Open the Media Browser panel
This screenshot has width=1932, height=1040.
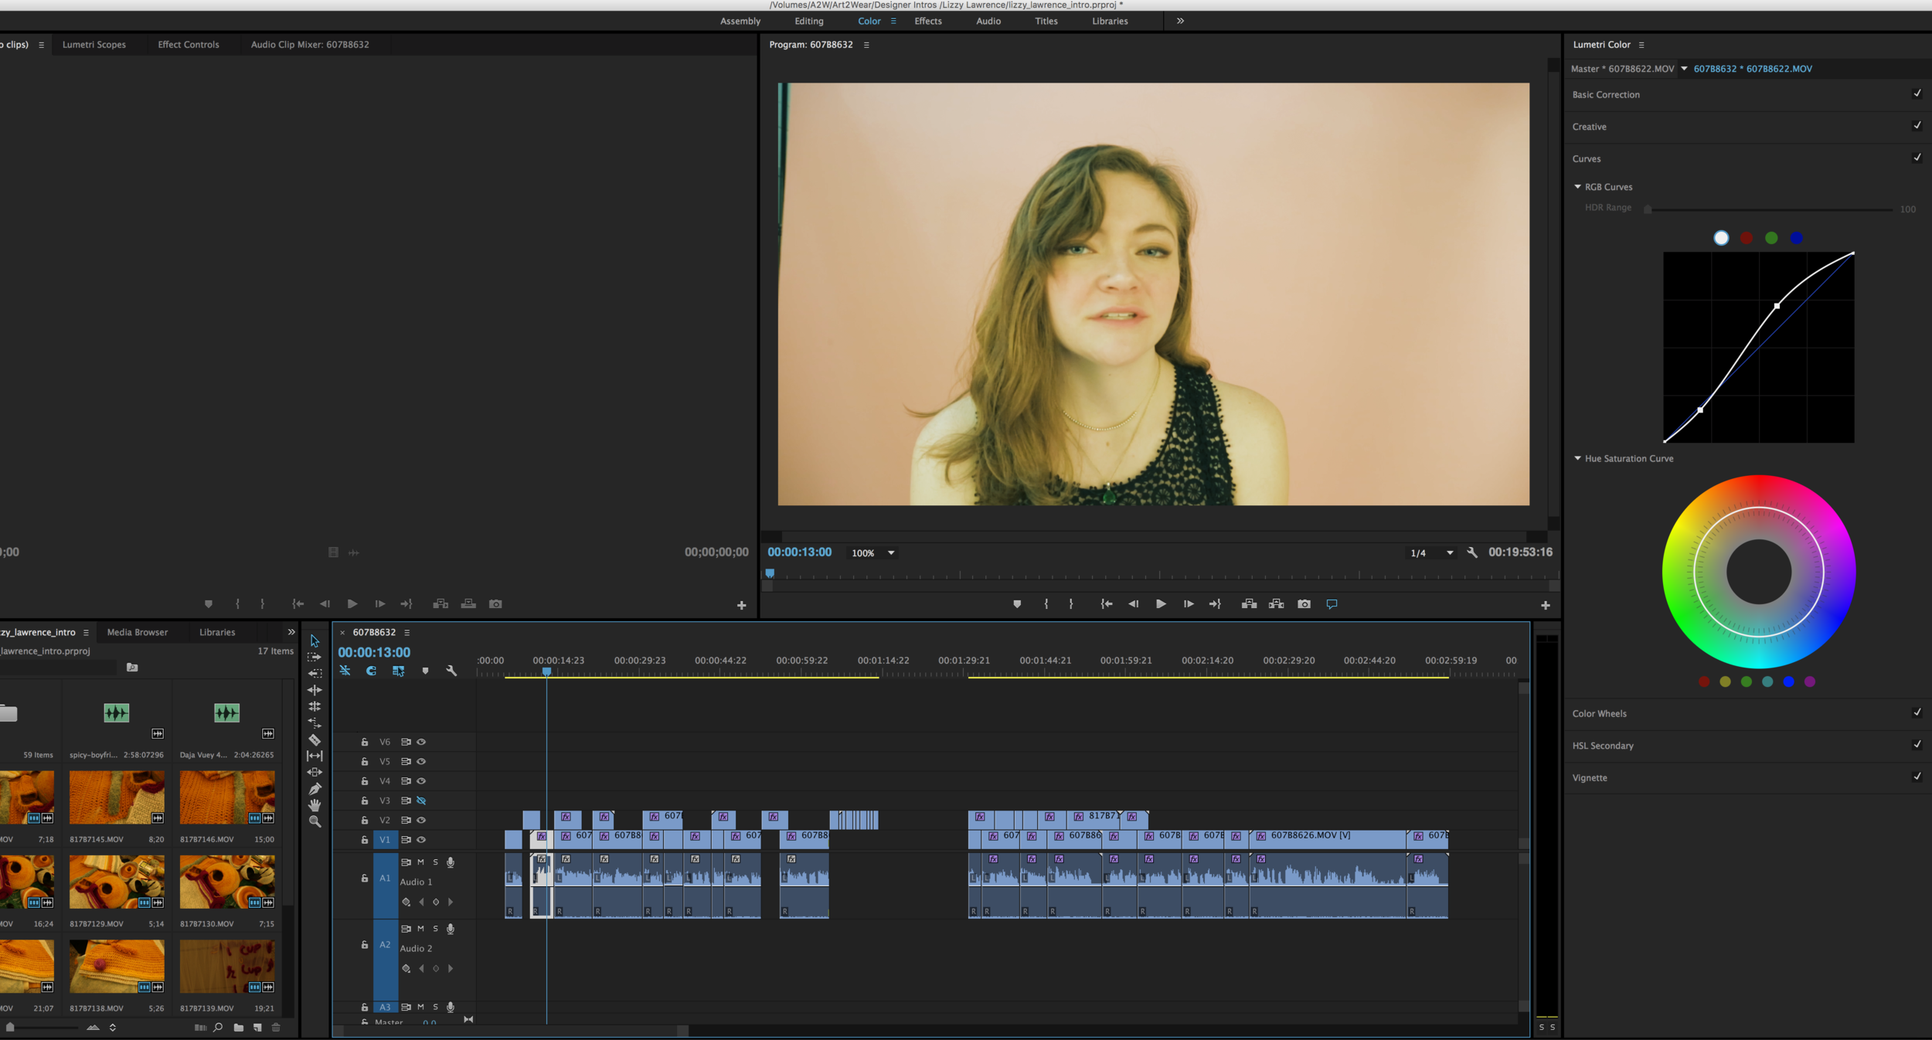pyautogui.click(x=137, y=632)
